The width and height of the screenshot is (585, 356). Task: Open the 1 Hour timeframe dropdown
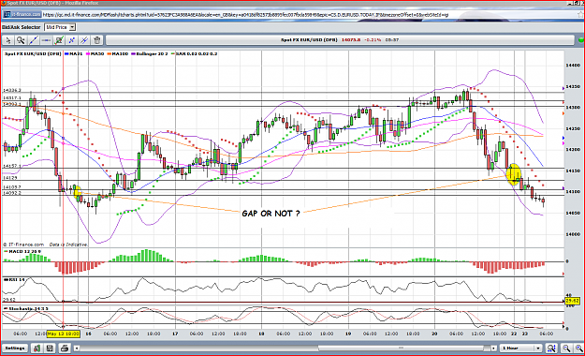520,349
